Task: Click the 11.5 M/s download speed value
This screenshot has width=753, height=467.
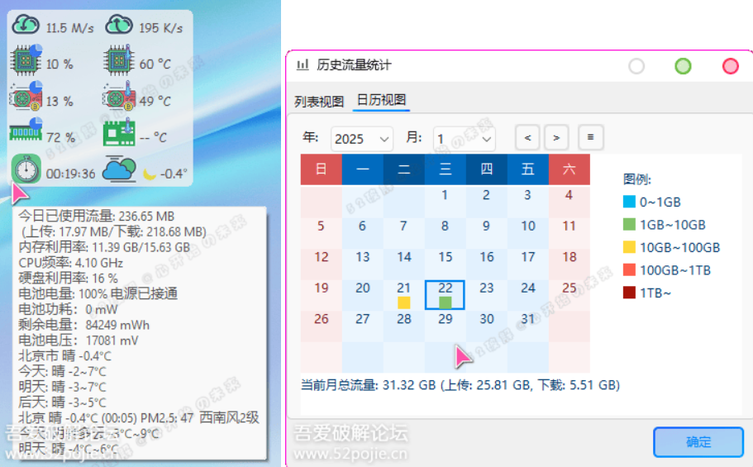Action: click(70, 28)
